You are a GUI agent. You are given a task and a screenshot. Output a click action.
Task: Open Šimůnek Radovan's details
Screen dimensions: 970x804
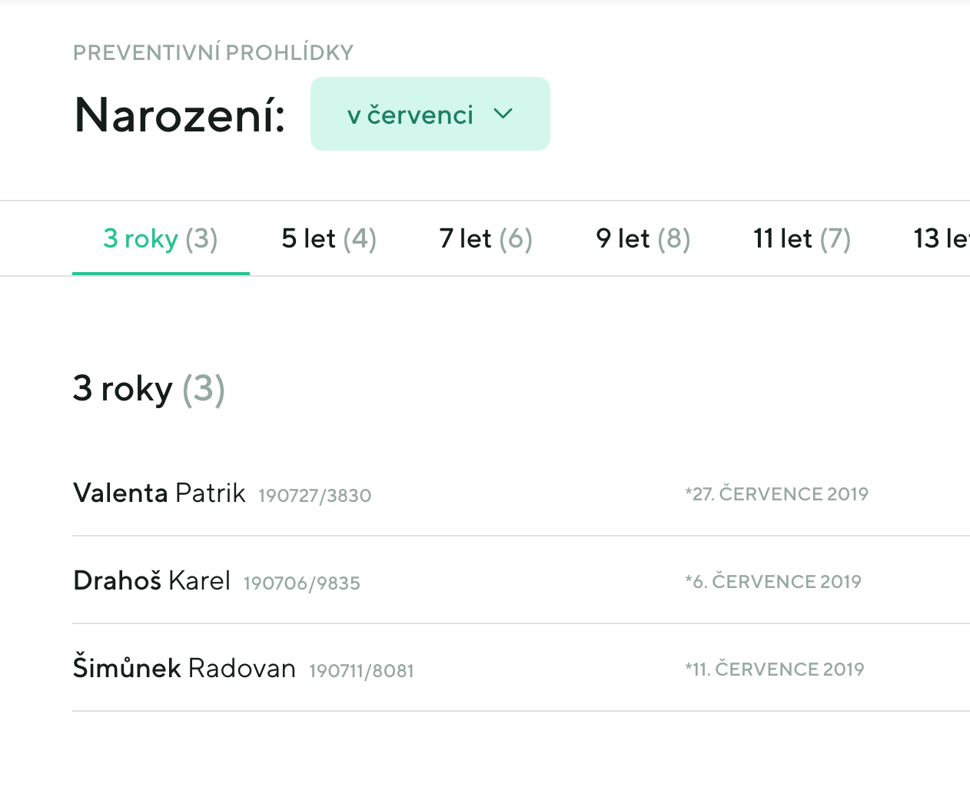184,668
